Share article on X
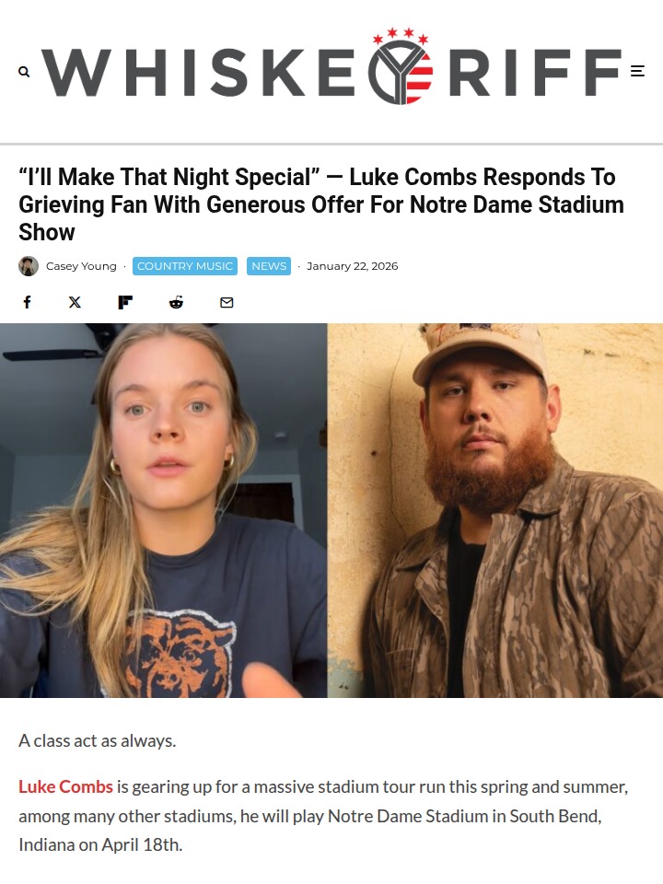This screenshot has height=884, width=663. 75,302
